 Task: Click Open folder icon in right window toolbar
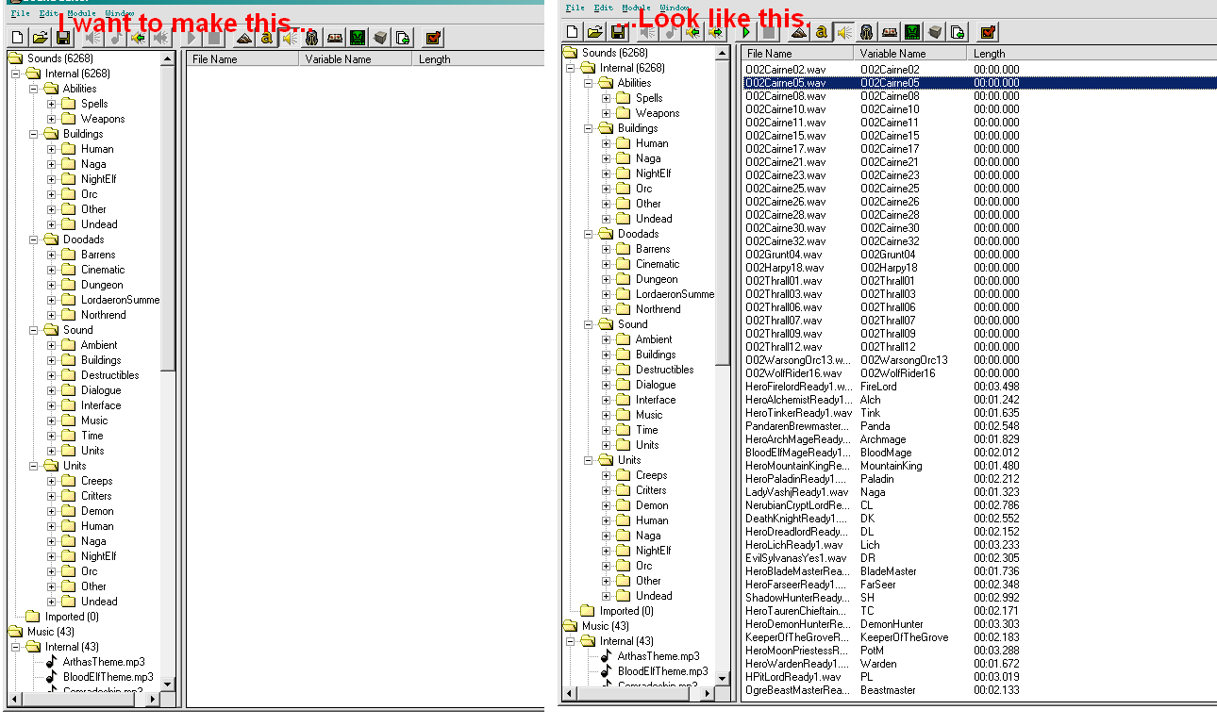594,32
